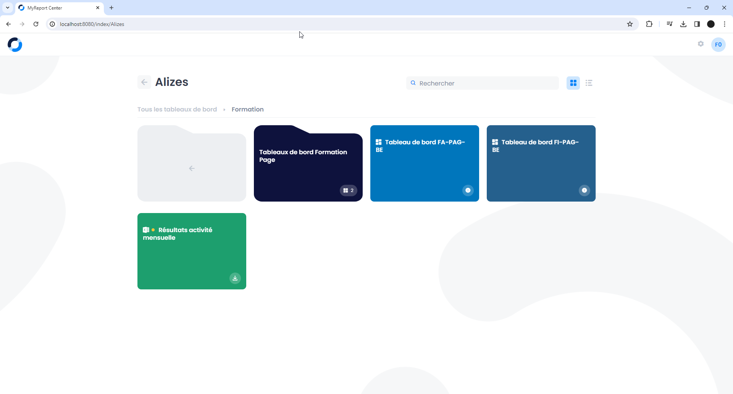Viewport: 733px width, 394px height.
Task: Open the FO user profile avatar
Action: click(718, 45)
